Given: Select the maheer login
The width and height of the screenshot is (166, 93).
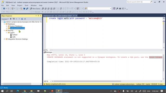Looking at the screenshot, I should click(x=15, y=35).
